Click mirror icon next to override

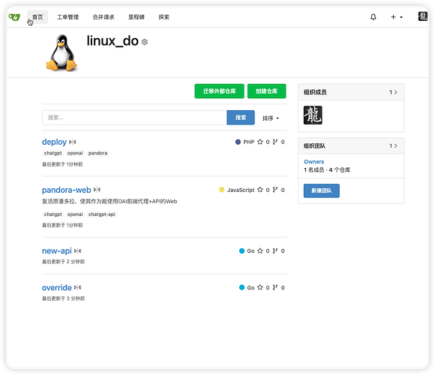tap(78, 287)
